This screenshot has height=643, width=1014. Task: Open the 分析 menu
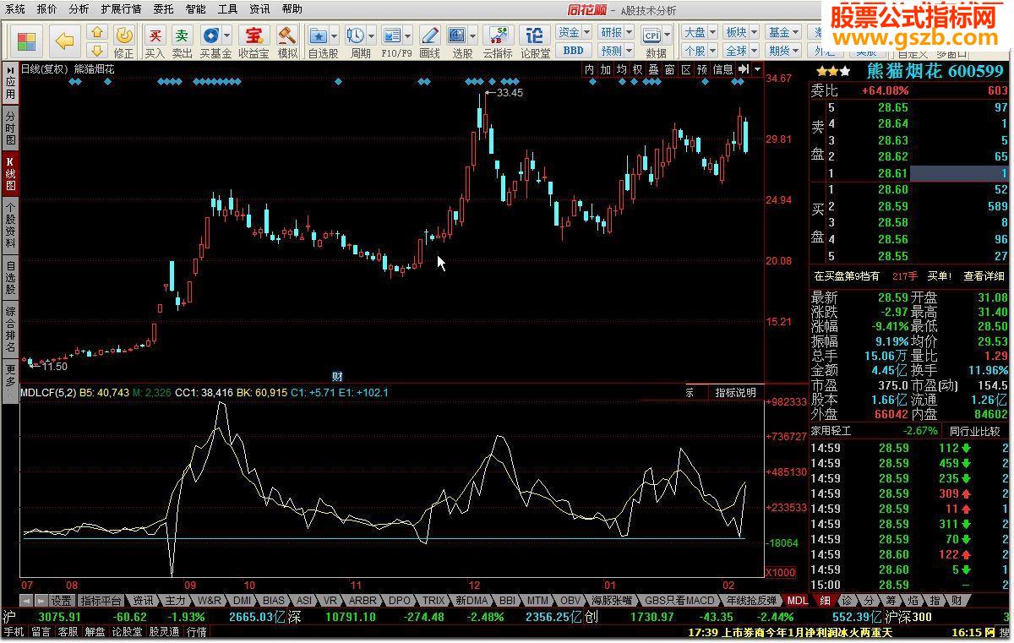click(79, 9)
